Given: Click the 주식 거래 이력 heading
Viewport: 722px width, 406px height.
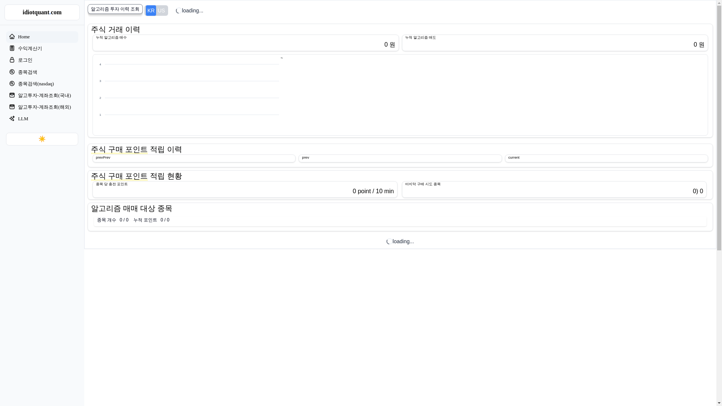Looking at the screenshot, I should coord(115,29).
